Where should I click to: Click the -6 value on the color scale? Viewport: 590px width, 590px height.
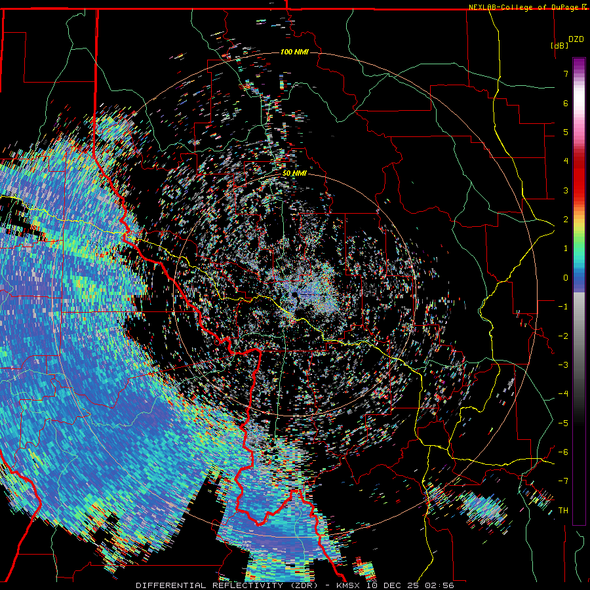(563, 452)
